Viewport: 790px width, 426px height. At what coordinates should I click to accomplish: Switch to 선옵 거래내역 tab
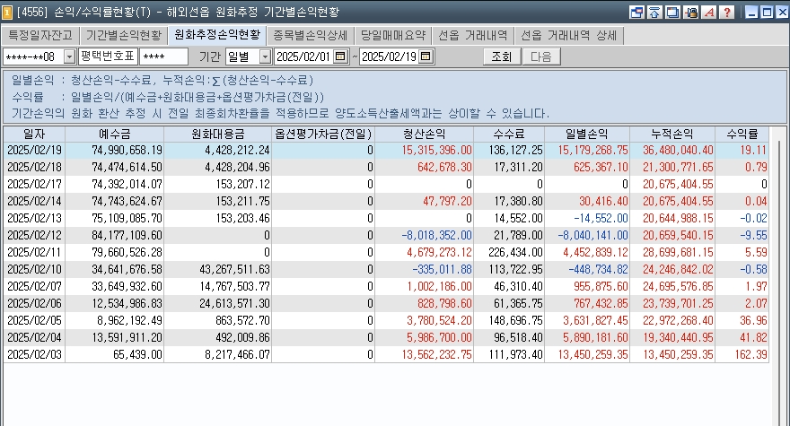click(472, 36)
